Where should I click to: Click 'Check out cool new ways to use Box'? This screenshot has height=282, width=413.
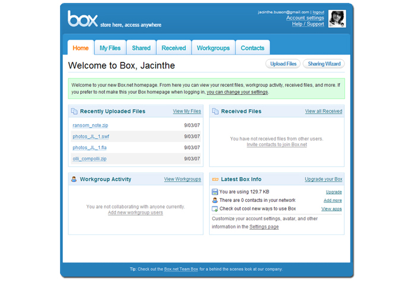pos(257,208)
